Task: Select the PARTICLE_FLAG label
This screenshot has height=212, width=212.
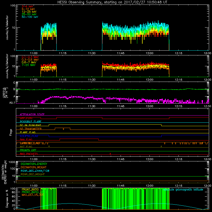Action: click(x=30, y=143)
